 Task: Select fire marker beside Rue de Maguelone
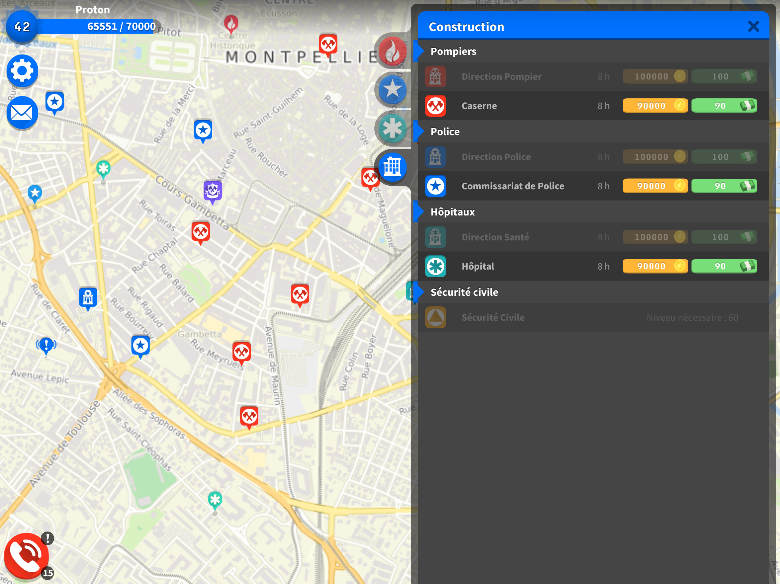[x=370, y=178]
